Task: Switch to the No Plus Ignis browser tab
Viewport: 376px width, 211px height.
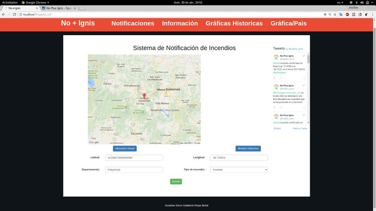Action: click(x=58, y=8)
